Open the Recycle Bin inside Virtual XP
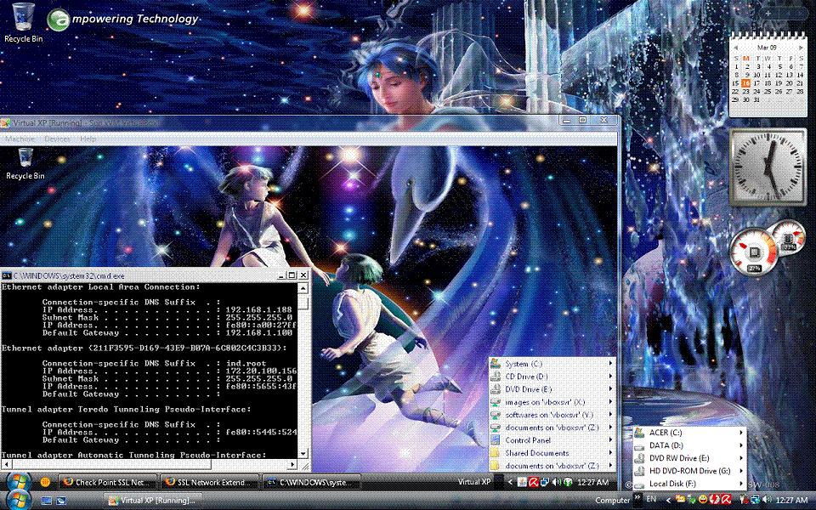Image resolution: width=816 pixels, height=510 pixels. coord(25,160)
